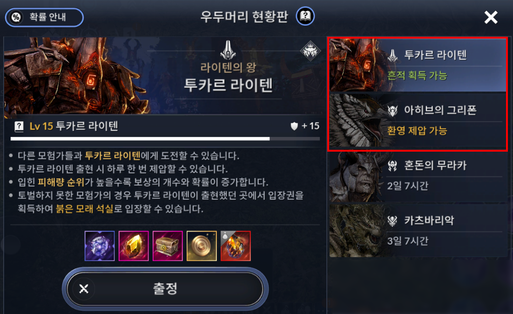Screen dimensions: 513x314
Task: Select 아히브의 그리폰 boss entry
Action: tap(418, 120)
